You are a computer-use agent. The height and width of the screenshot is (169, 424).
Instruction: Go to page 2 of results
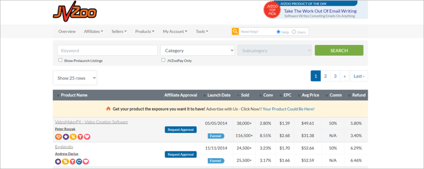pyautogui.click(x=325, y=76)
